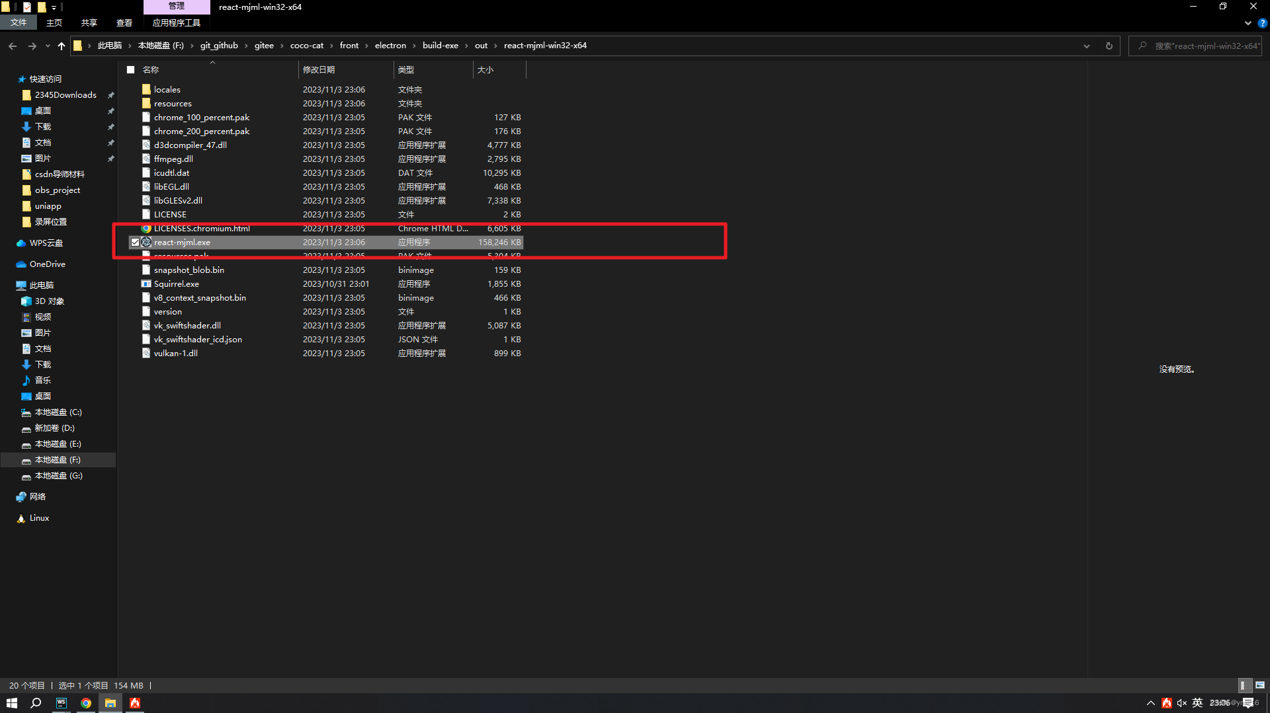Open the locales folder icon
Screen dimensions: 1270x713
click(x=146, y=89)
